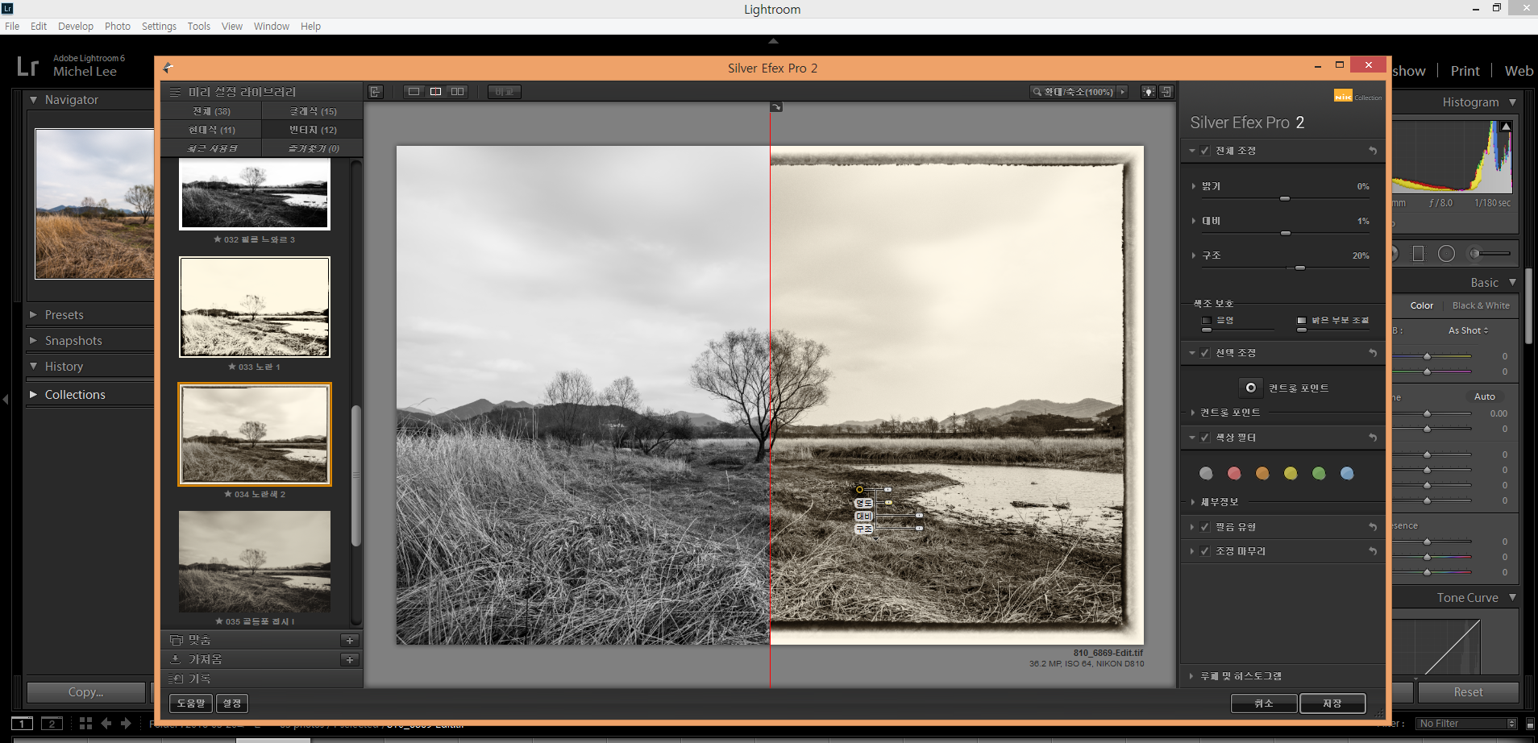Image resolution: width=1538 pixels, height=743 pixels.
Task: Toggle the 색상 필터 checkbox
Action: 1205,438
